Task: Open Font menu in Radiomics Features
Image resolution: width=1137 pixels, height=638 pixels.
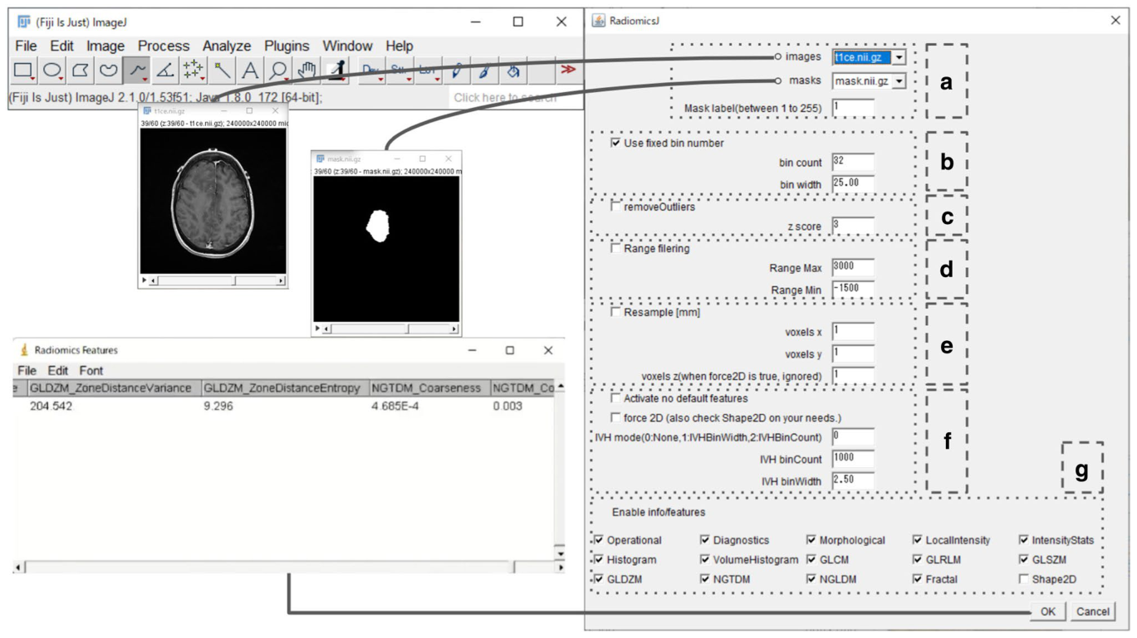Action: [91, 371]
